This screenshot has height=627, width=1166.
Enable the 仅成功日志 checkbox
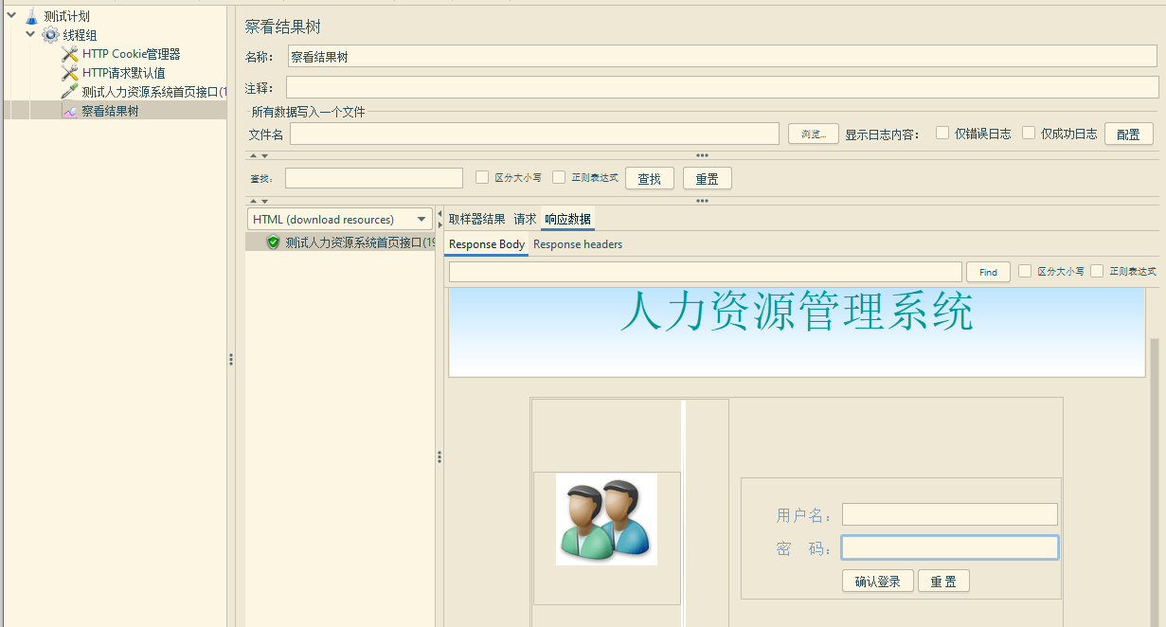pos(1029,134)
